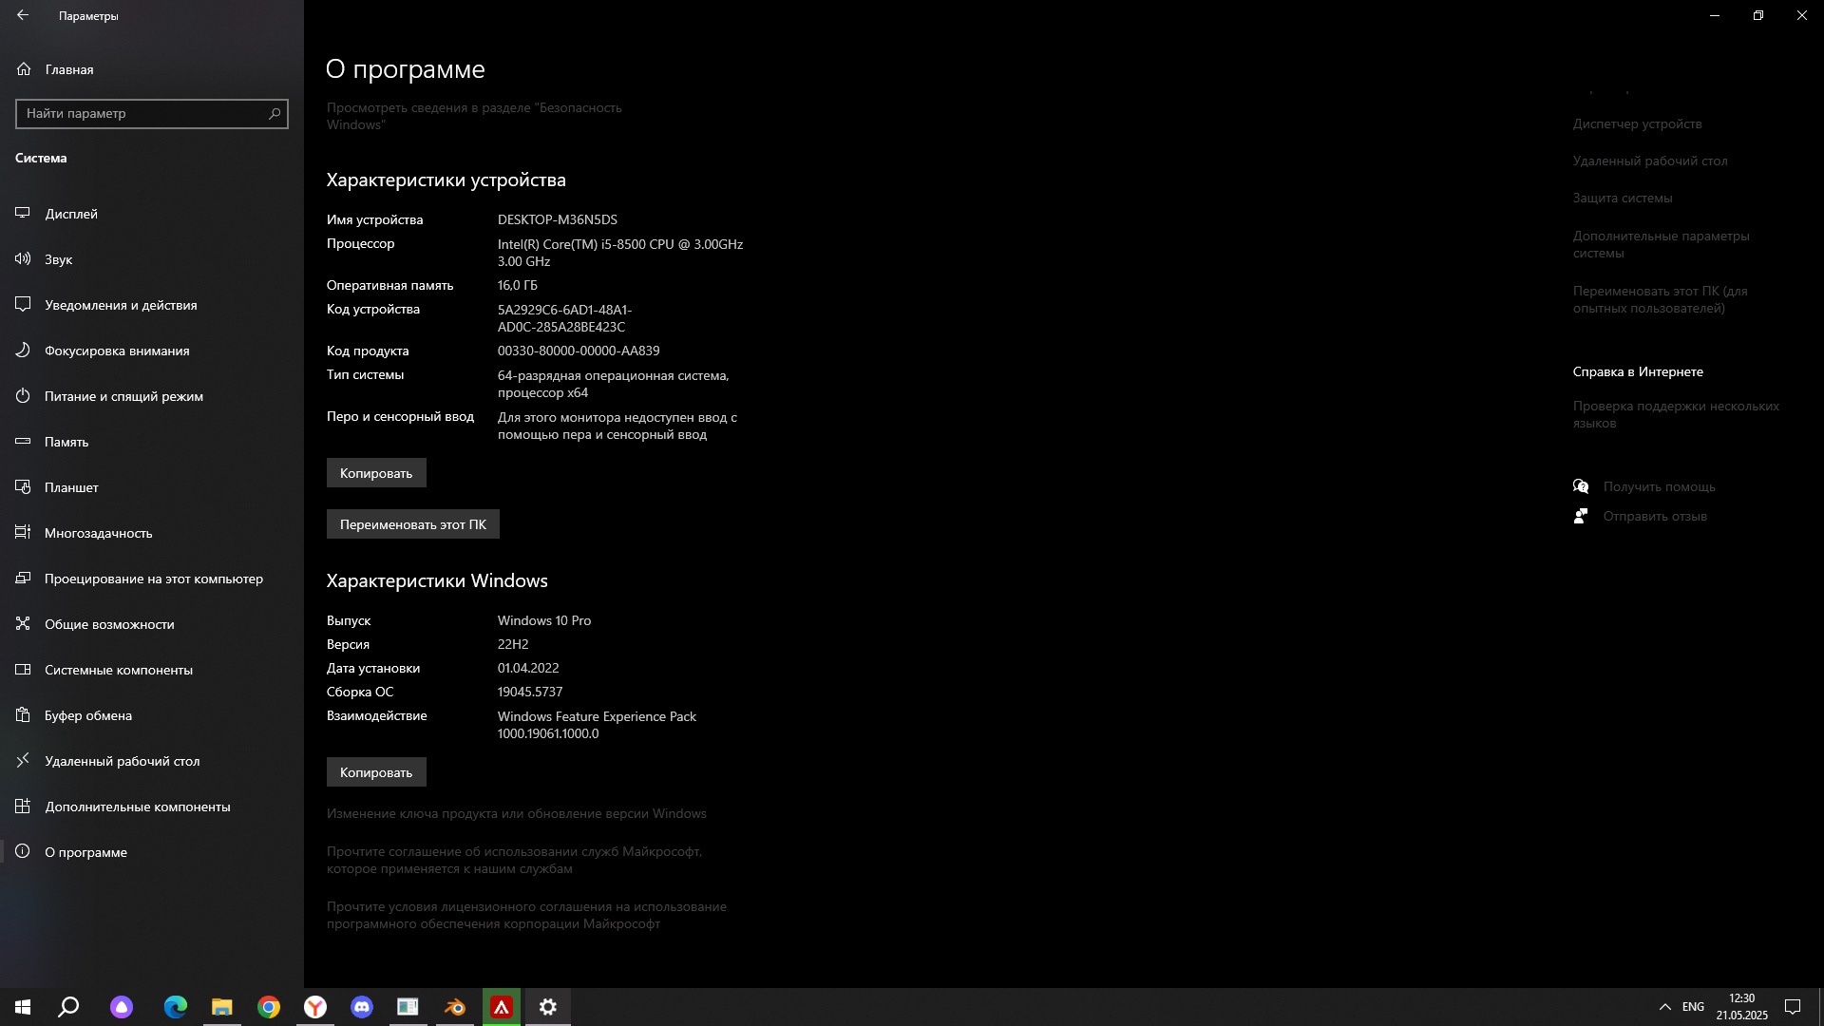The width and height of the screenshot is (1824, 1026).
Task: Open File Explorer from the taskbar
Action: pos(221,1007)
